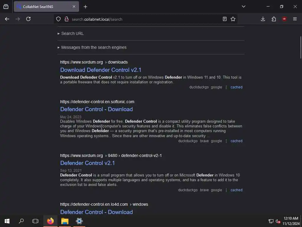Go forward with the forward arrow

[18, 19]
